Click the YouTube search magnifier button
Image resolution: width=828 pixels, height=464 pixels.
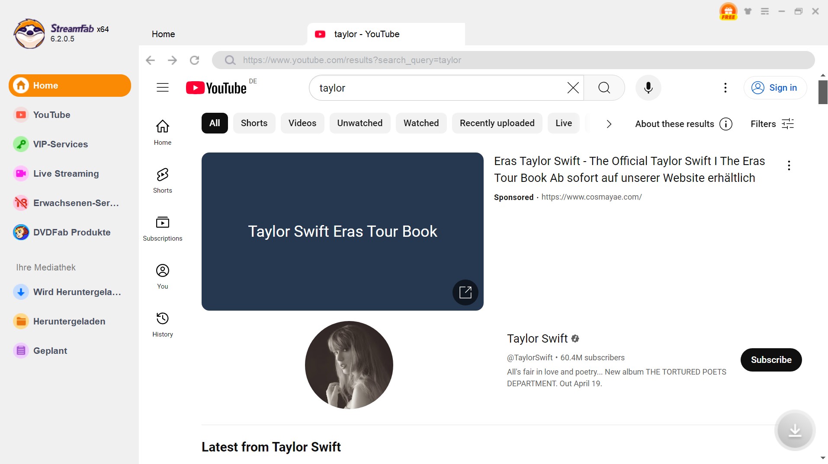click(x=604, y=88)
